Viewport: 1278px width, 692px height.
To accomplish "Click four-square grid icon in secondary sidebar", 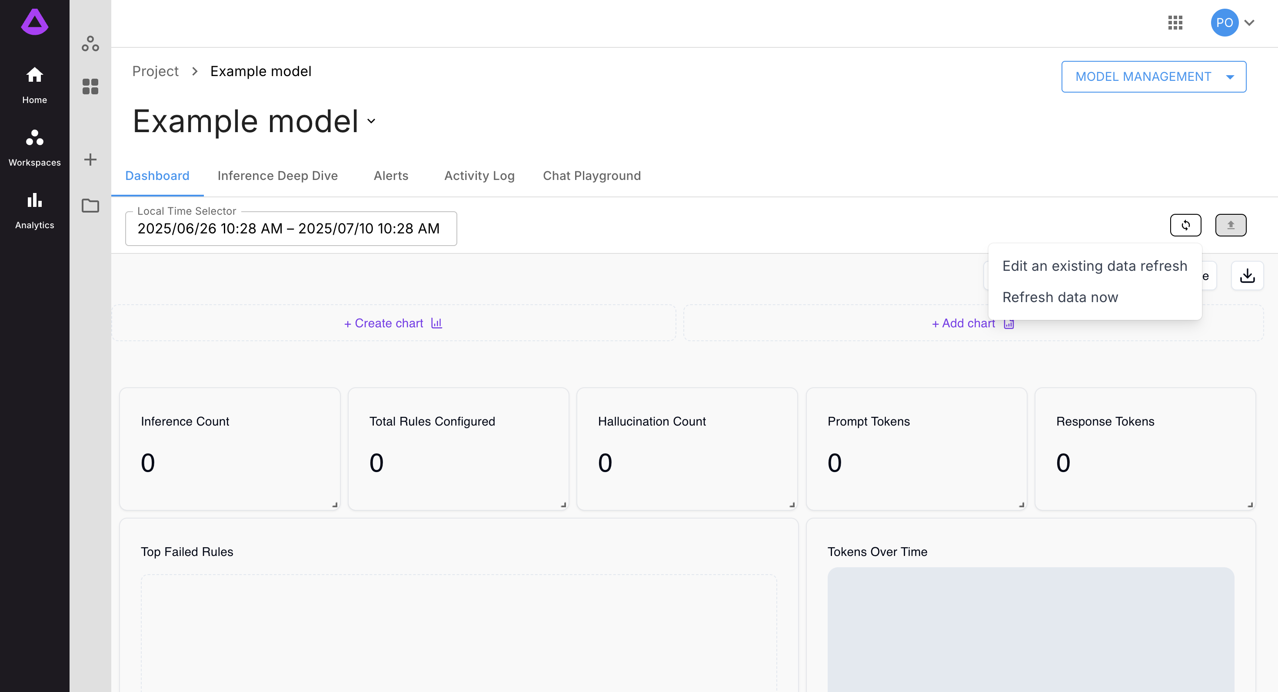I will coord(90,86).
